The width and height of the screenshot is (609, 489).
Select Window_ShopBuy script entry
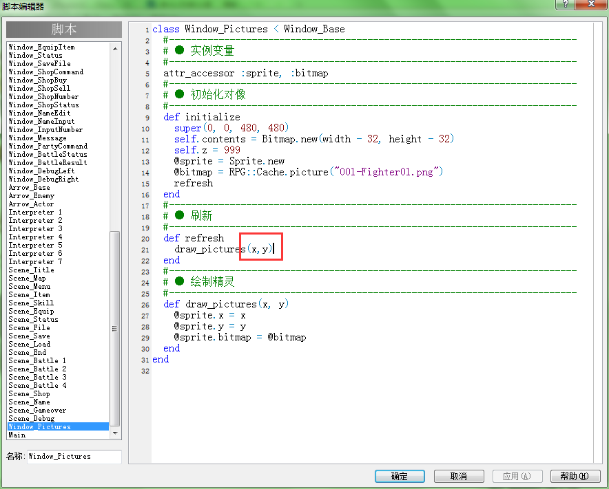[x=38, y=80]
